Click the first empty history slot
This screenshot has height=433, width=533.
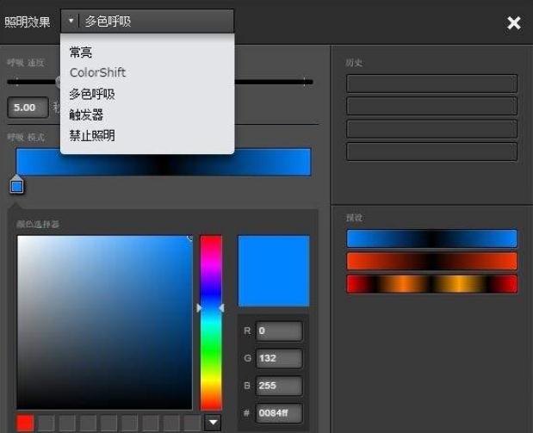coord(431,84)
